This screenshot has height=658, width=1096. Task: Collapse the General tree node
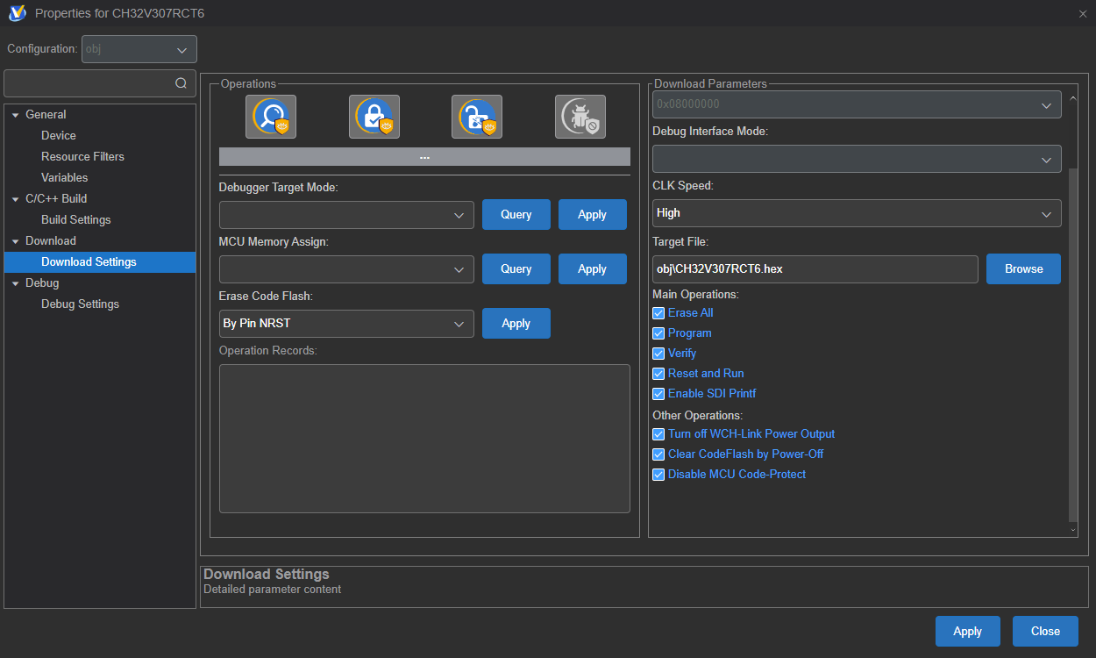tap(16, 115)
